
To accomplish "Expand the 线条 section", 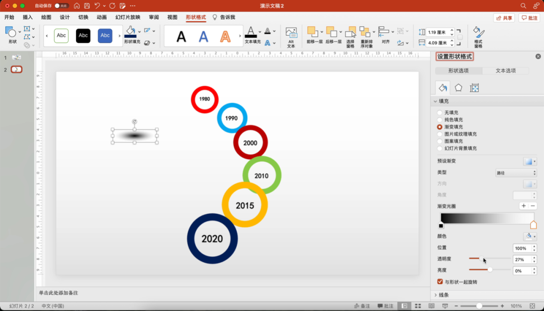I will pos(435,295).
